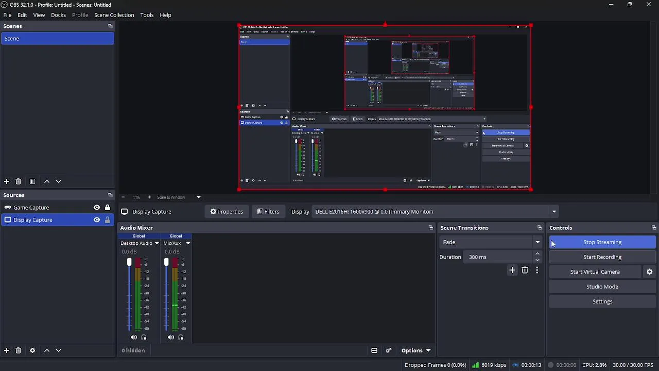Pop out the Scenes dock
The width and height of the screenshot is (659, 371).
pos(110,26)
